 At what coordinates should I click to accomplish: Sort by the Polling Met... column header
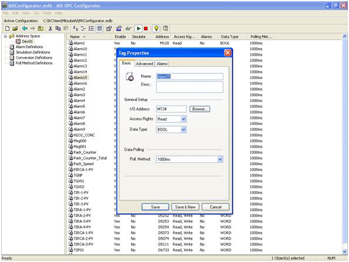(x=261, y=37)
